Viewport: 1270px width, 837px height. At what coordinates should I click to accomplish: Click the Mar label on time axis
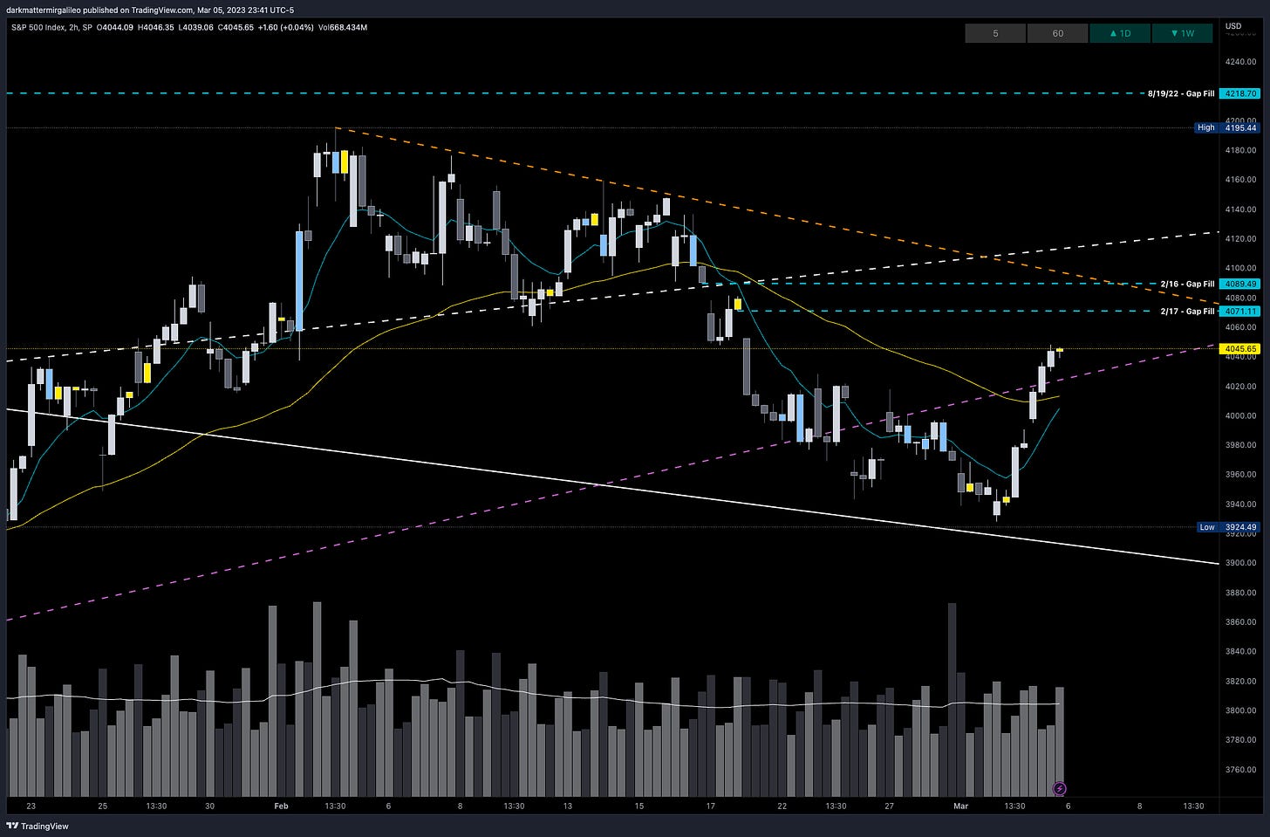[x=960, y=806]
